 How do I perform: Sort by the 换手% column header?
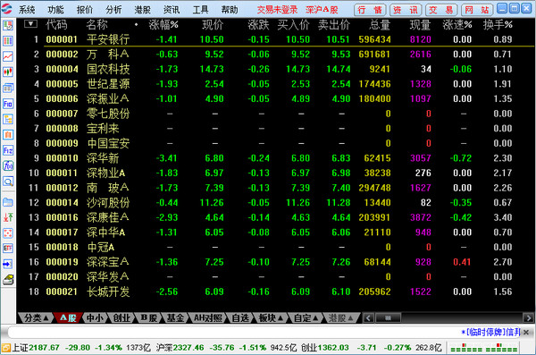tap(498, 25)
